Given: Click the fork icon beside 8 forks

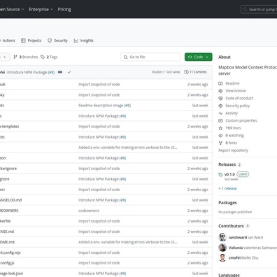Looking at the screenshot, I should pos(220,143).
